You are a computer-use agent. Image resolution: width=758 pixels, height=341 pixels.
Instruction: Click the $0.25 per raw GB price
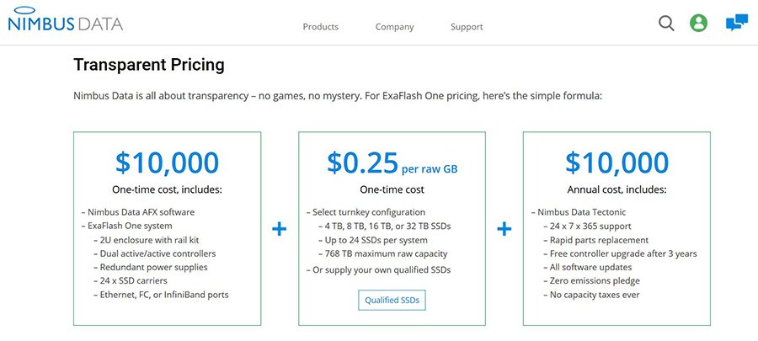click(392, 163)
